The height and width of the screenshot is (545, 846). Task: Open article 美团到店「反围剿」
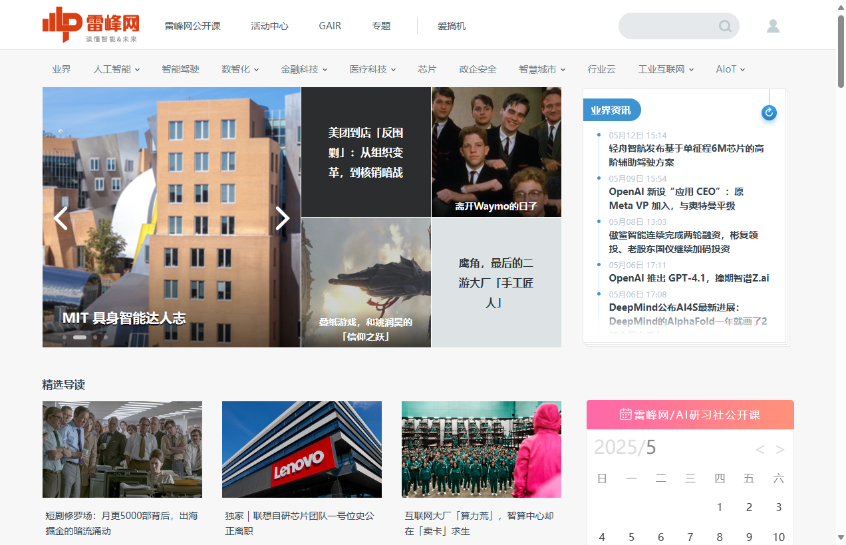(x=366, y=152)
